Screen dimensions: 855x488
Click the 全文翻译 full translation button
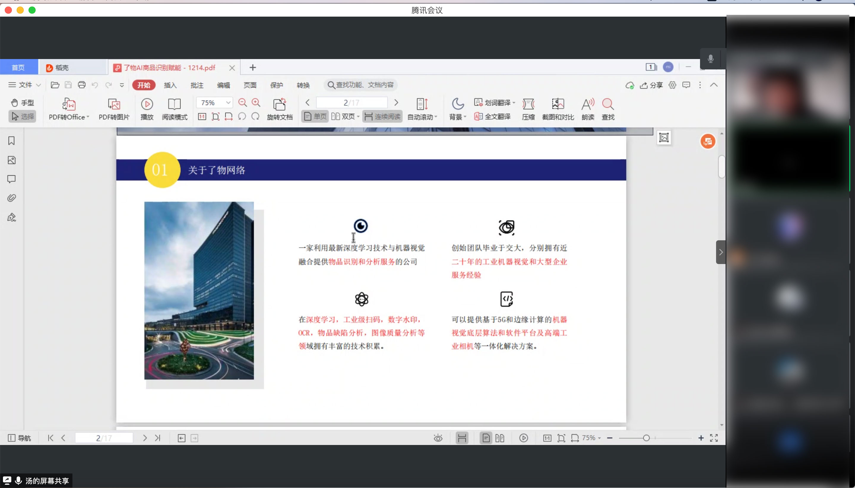[x=493, y=117]
